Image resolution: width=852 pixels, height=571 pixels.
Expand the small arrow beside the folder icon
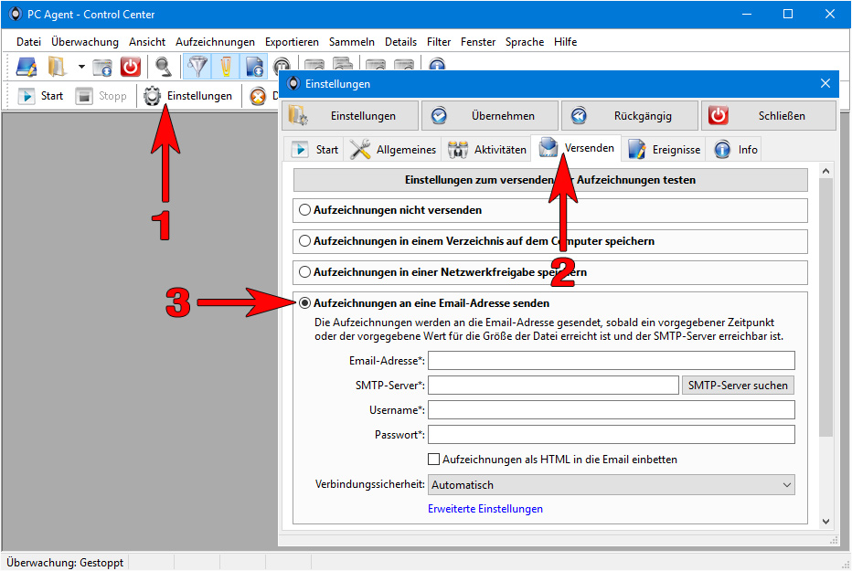[81, 67]
